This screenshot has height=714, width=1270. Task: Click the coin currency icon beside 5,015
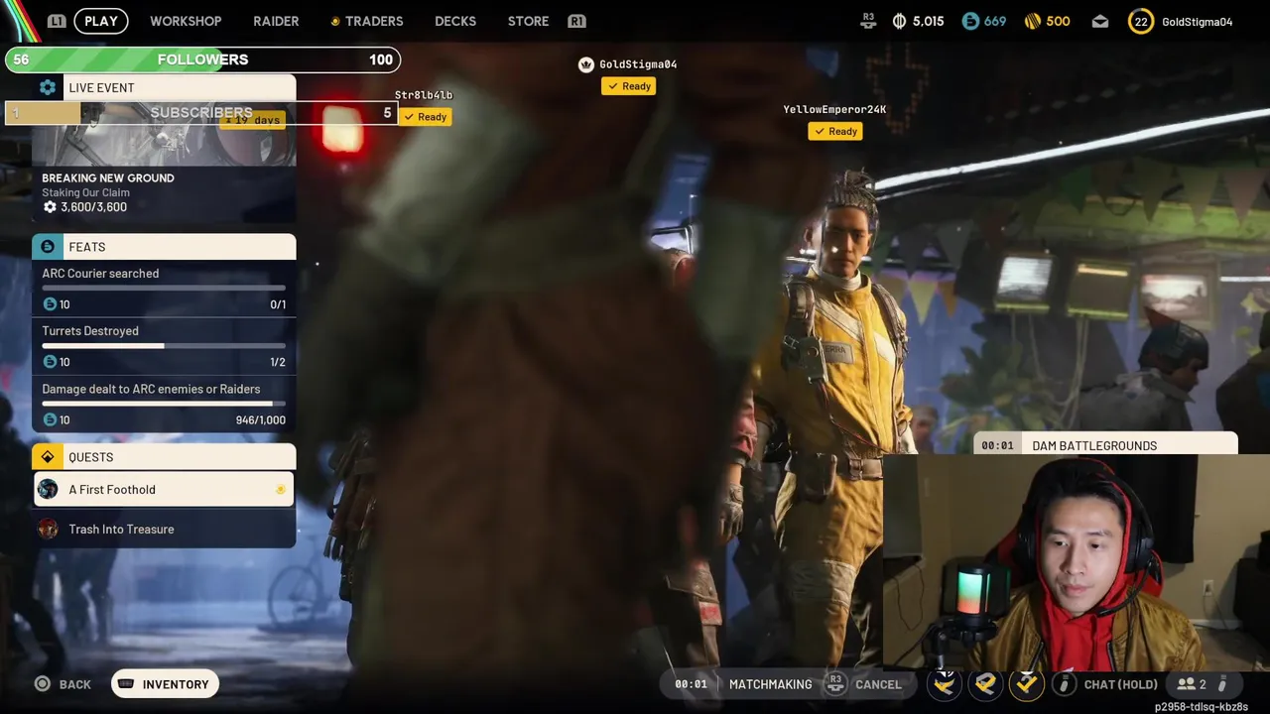[899, 21]
